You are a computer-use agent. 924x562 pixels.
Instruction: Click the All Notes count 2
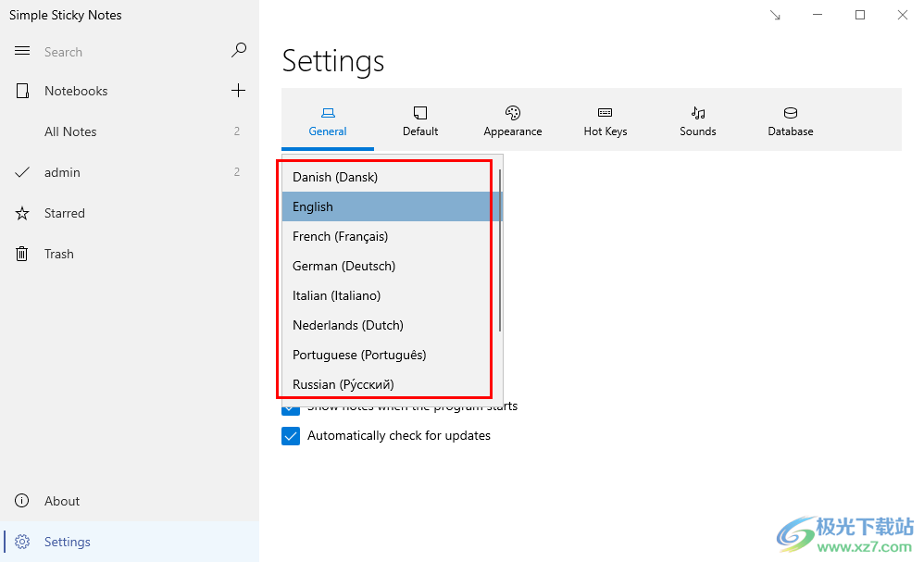click(237, 131)
